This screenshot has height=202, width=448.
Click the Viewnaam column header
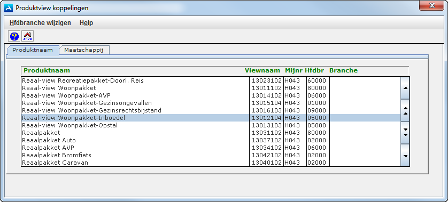[x=262, y=70]
